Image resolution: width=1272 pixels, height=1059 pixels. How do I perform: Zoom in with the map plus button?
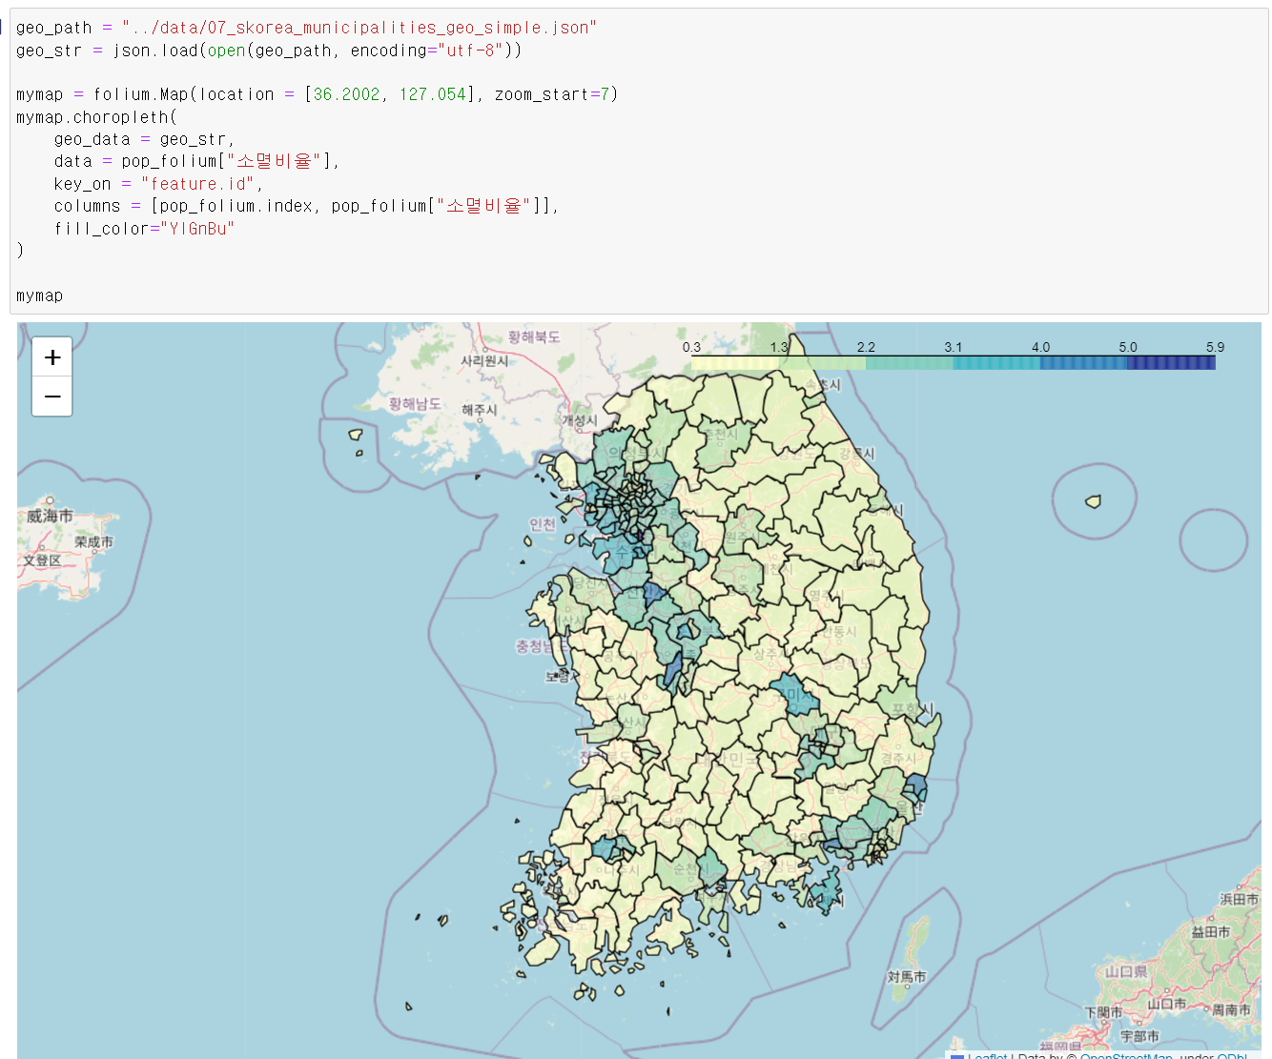pyautogui.click(x=52, y=357)
